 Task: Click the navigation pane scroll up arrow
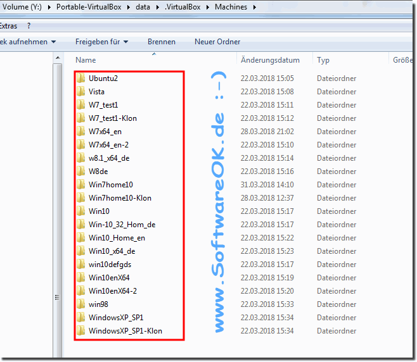tap(58, 58)
